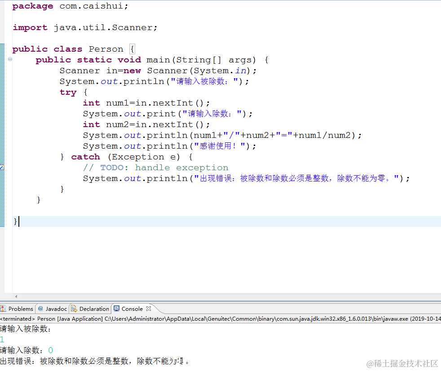Click the catch keyword
Viewport: 441px width, 371px height.
(85, 157)
